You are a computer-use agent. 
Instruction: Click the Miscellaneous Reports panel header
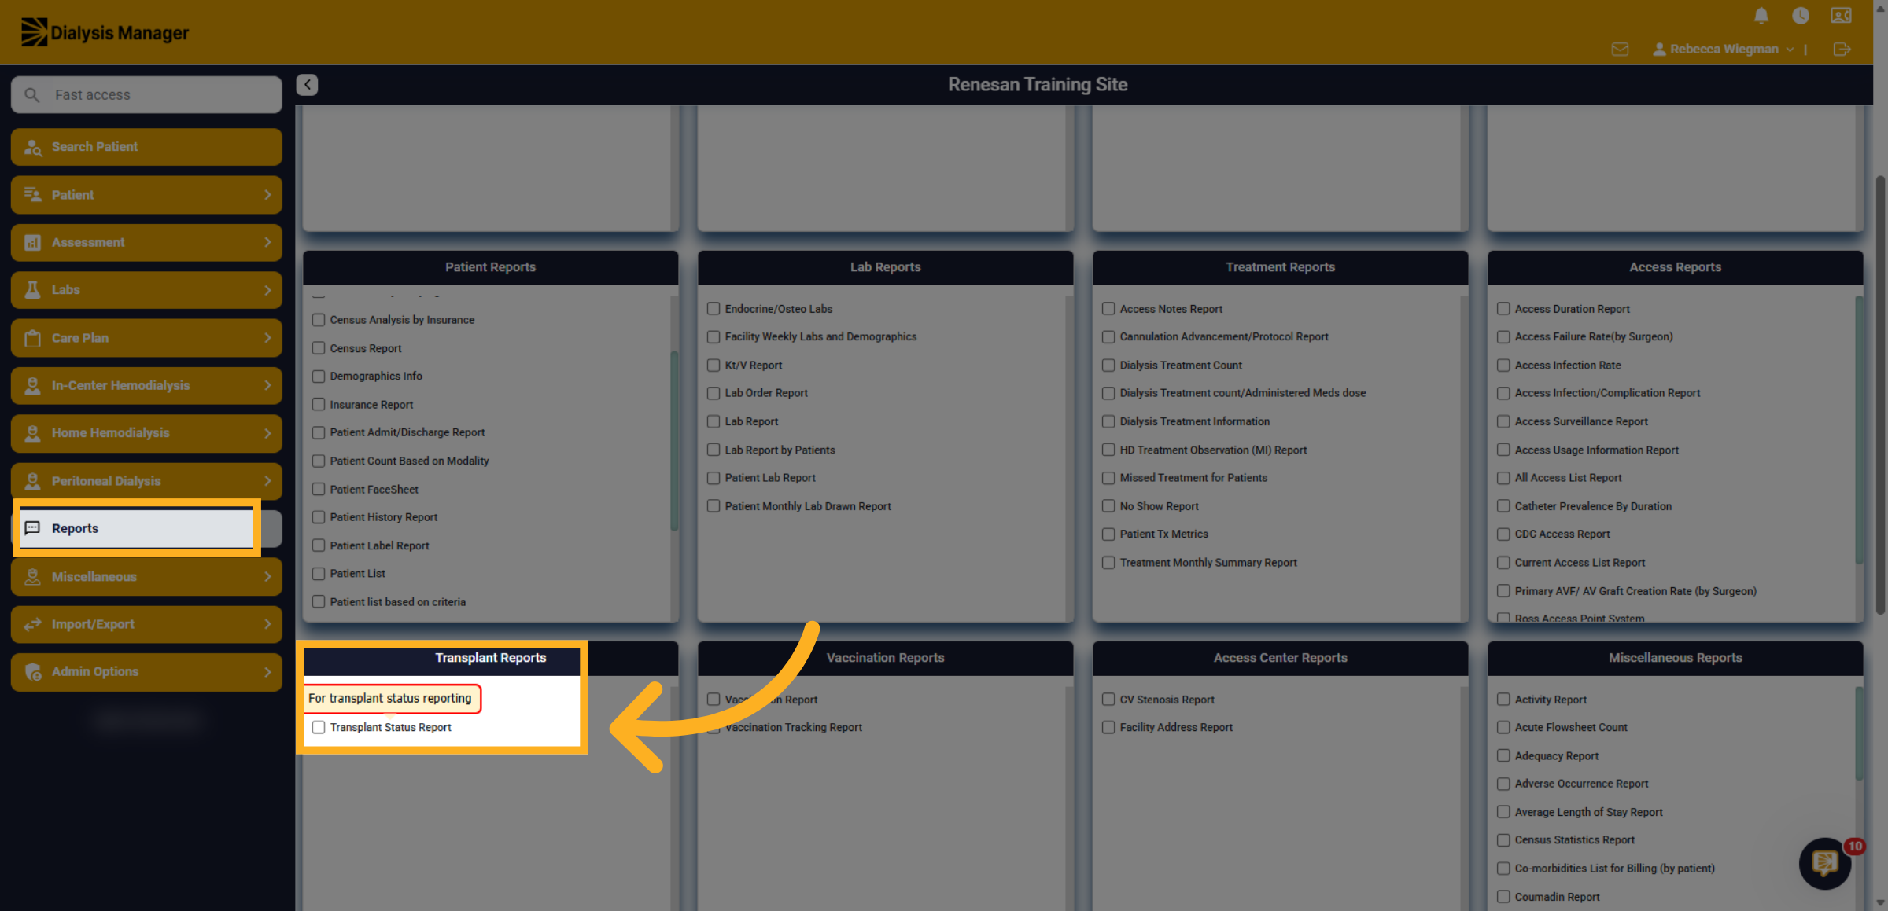[1675, 658]
